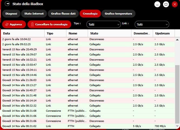Image resolution: width=180 pixels, height=130 pixels.
Task: Select row 'Giovedì 14 Nov alle 08:32:32'
Action: 88,106
